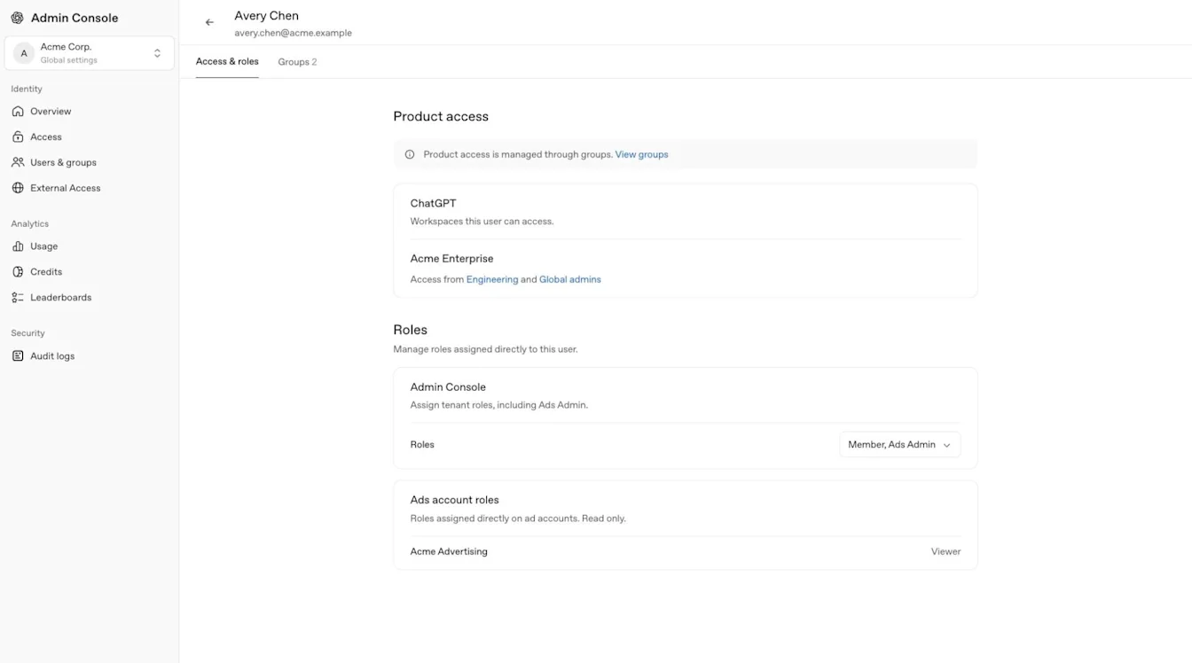1192x663 pixels.
Task: Click 'Assign tenant roles, including Ads Admin.' text
Action: coord(498,405)
